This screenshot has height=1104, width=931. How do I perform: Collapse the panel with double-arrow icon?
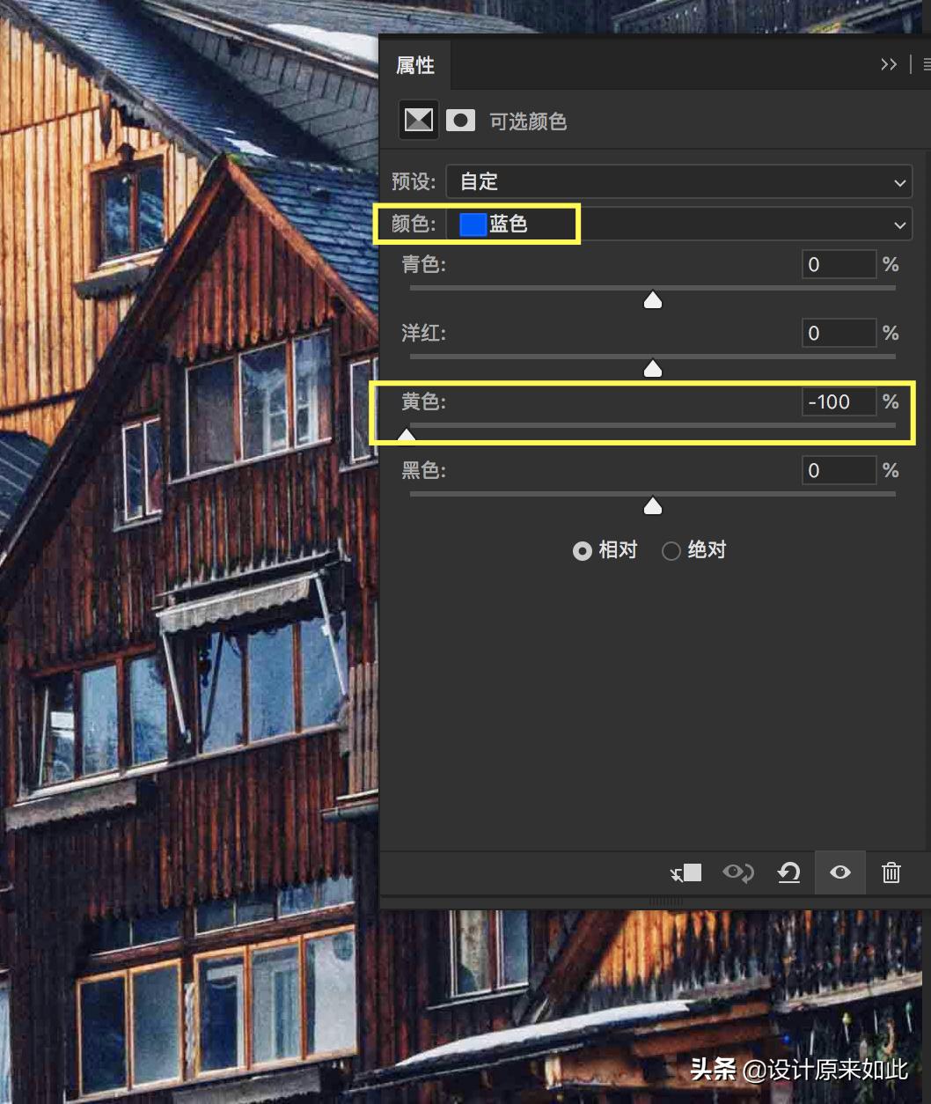click(889, 64)
